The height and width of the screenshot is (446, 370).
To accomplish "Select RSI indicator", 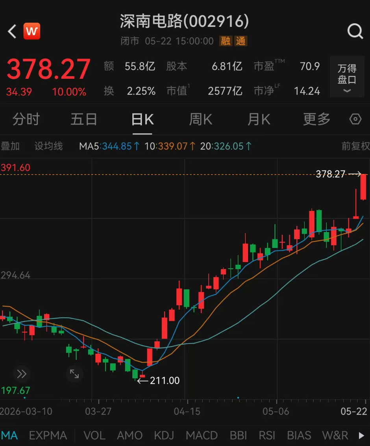I will (x=267, y=435).
